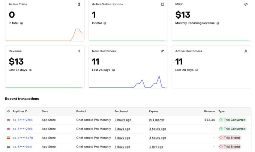The height and width of the screenshot is (152, 255).
Task: Click the person icon on Active Customers card
Action: click(246, 51)
